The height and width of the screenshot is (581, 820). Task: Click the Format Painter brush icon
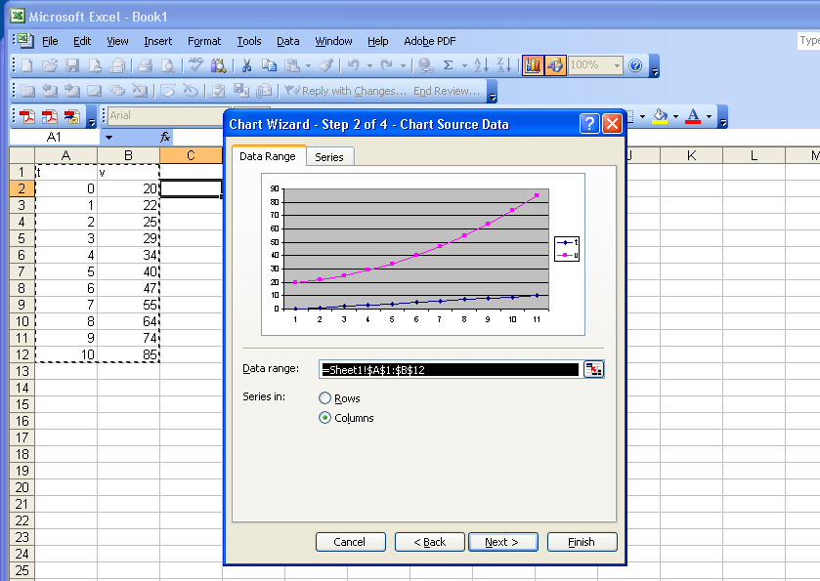[x=325, y=65]
